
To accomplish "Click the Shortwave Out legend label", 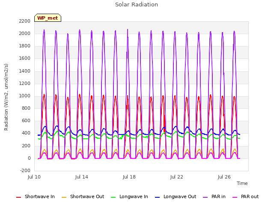I will 87,196.
